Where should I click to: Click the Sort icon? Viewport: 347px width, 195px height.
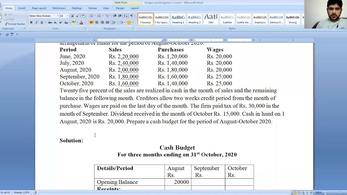[126, 16]
